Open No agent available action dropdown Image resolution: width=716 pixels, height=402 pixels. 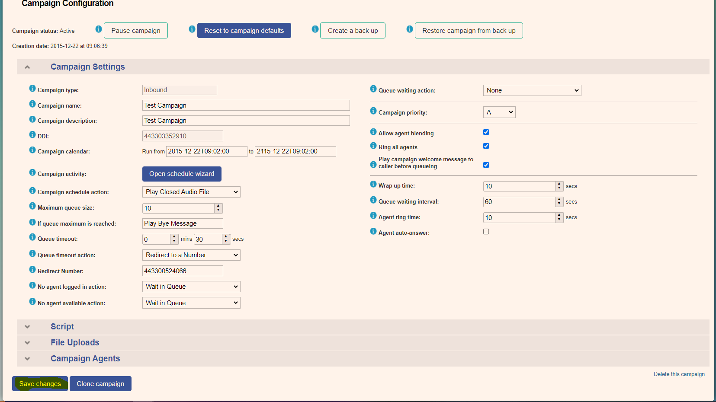(x=191, y=303)
